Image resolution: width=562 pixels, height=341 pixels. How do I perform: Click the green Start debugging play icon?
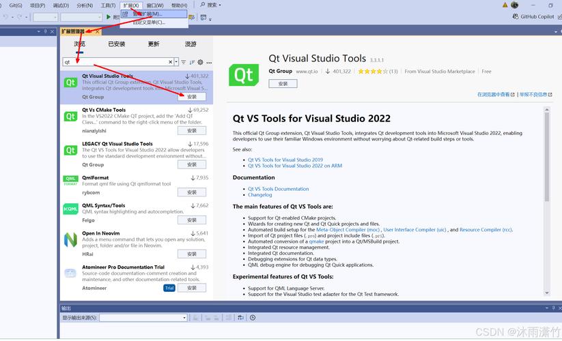[108, 16]
